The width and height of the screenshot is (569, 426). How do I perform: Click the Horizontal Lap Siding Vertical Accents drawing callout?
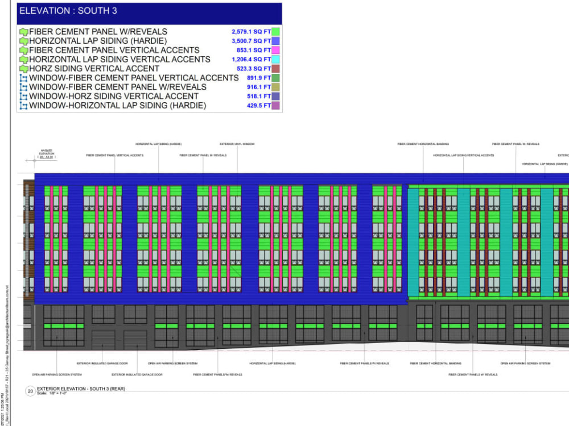tap(463, 156)
